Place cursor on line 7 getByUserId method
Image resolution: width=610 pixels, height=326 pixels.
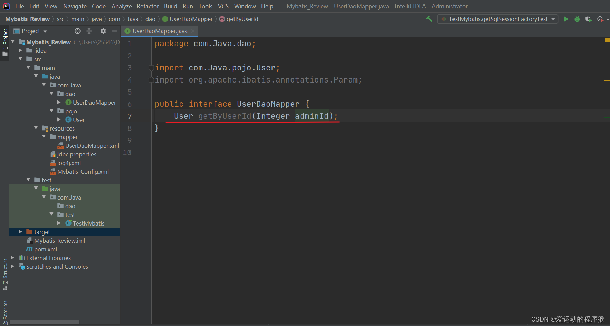coord(225,116)
